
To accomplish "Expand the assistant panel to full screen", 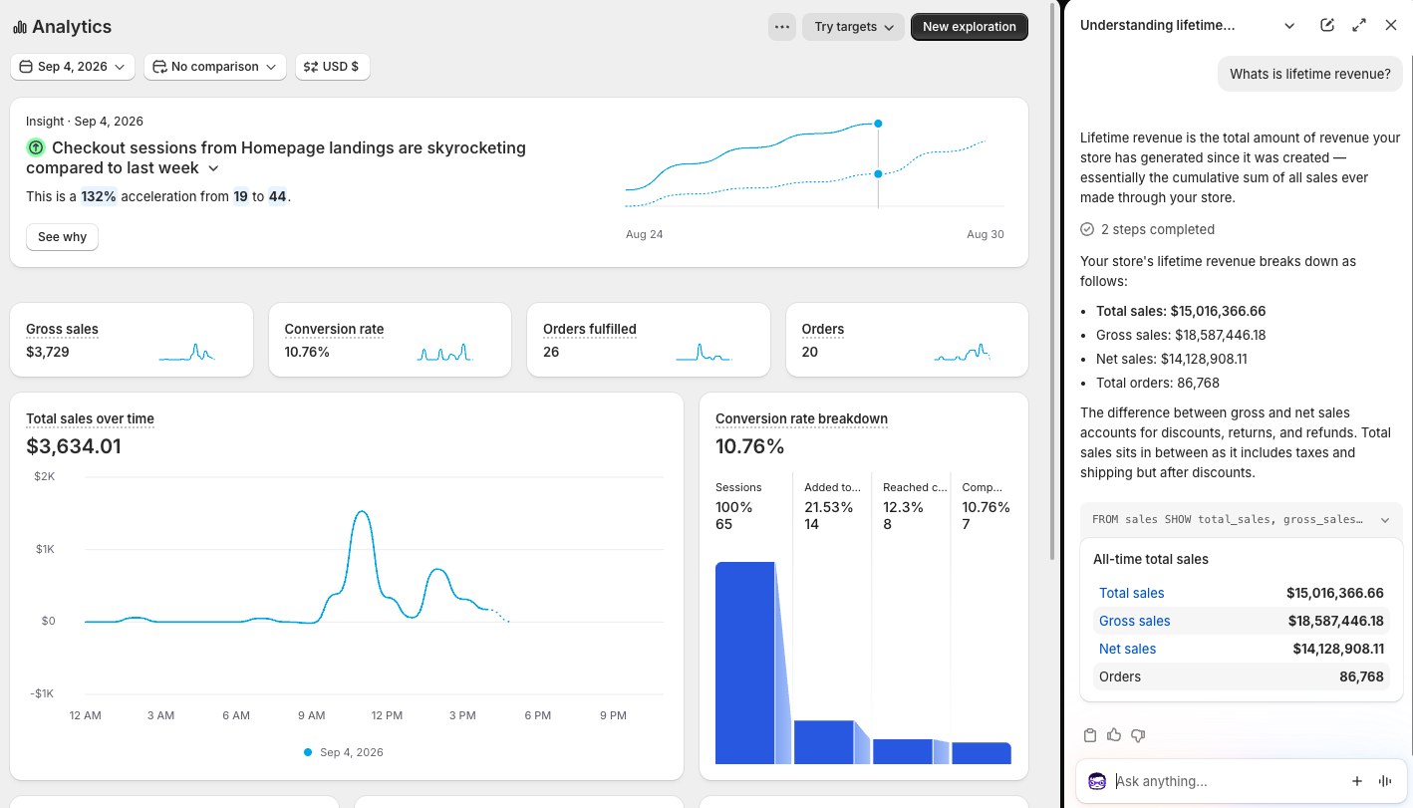I will (x=1359, y=25).
